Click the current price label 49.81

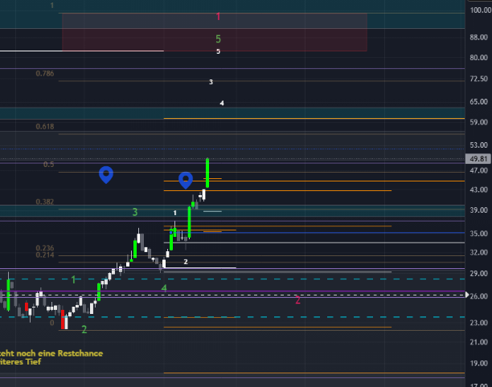[x=479, y=159]
